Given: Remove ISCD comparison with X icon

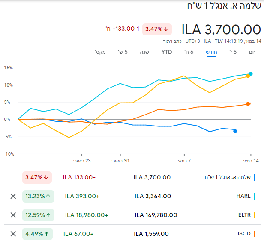Looking at the screenshot, I should (13, 234).
